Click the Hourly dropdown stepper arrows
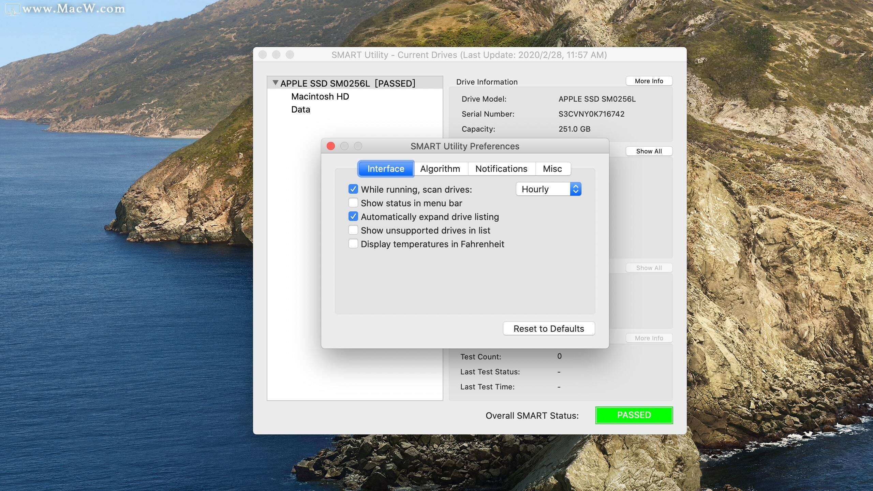 coord(575,189)
